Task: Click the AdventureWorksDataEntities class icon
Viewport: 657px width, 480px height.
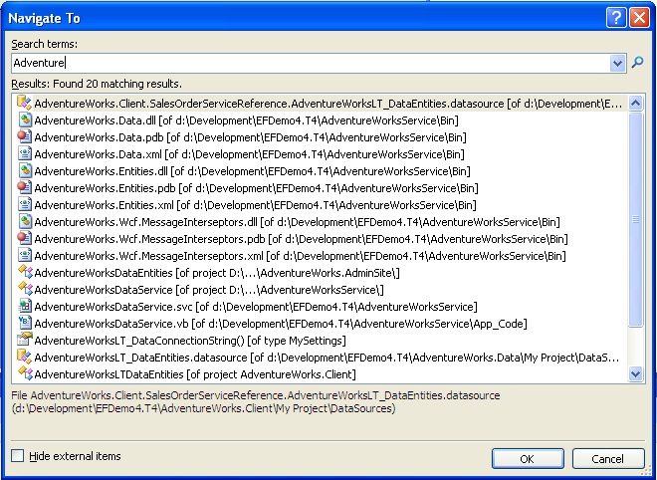Action: click(25, 273)
